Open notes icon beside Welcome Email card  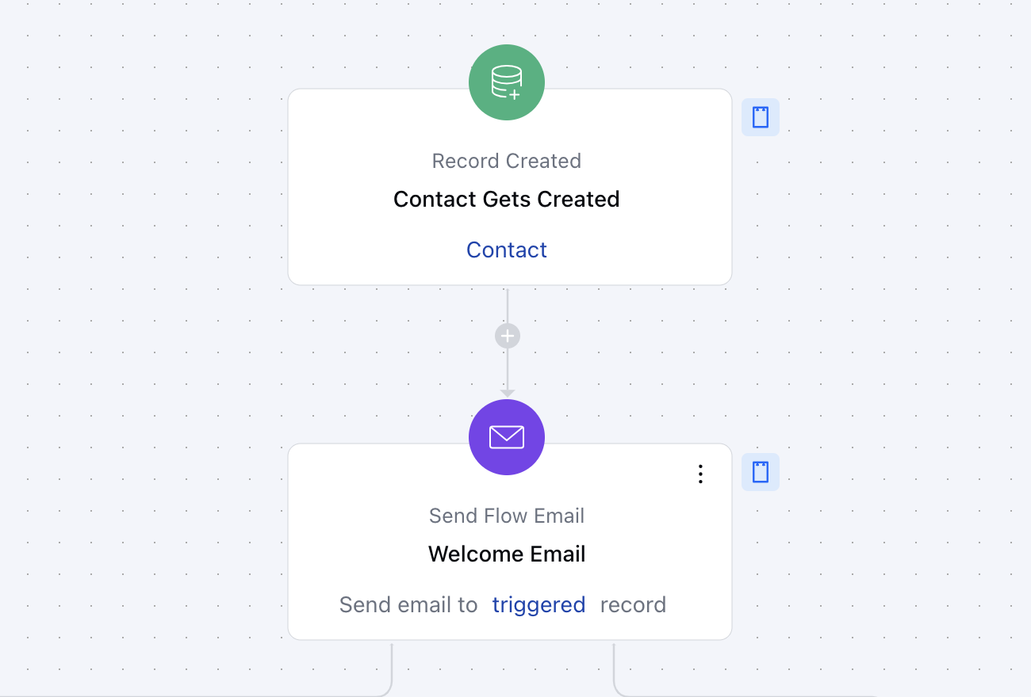point(761,472)
